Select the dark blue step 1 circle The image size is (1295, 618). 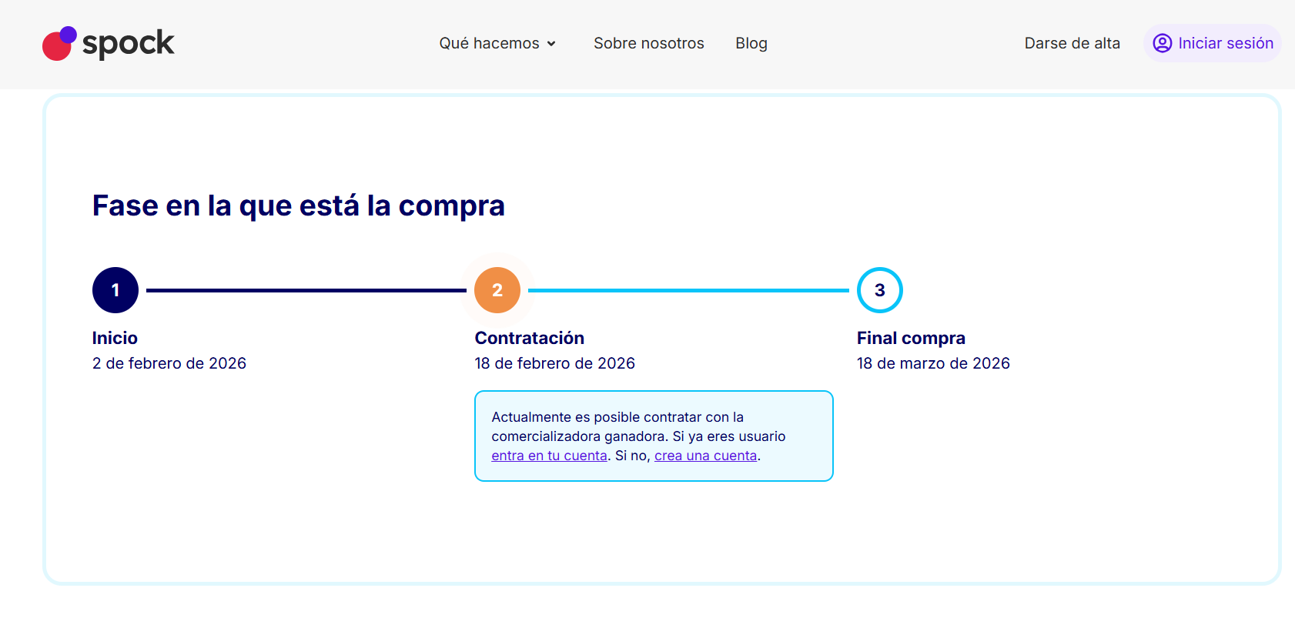115,290
